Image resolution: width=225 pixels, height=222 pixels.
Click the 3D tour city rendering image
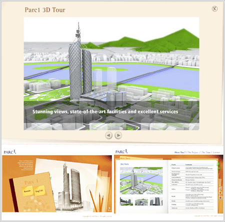pyautogui.click(x=111, y=73)
